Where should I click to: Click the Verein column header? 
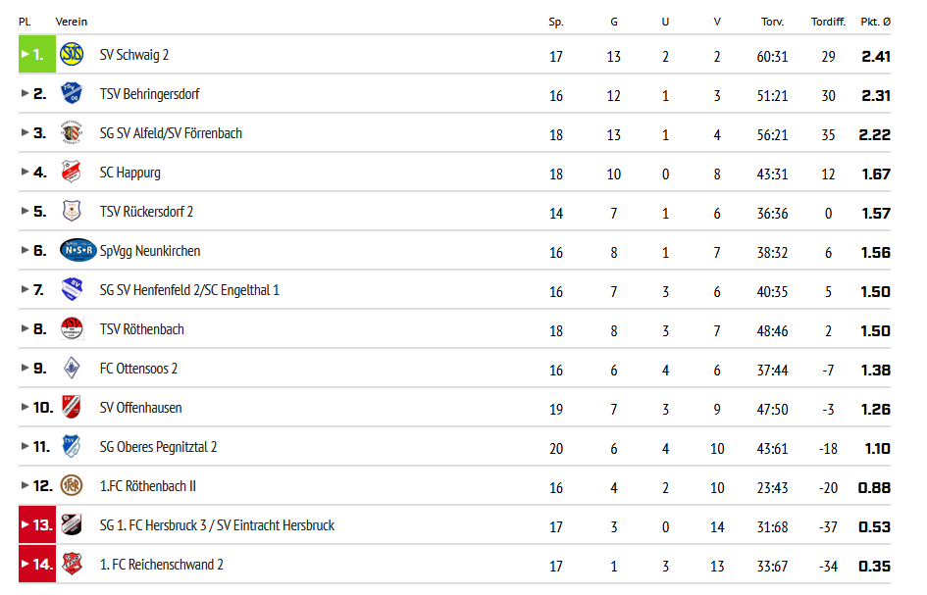point(72,22)
